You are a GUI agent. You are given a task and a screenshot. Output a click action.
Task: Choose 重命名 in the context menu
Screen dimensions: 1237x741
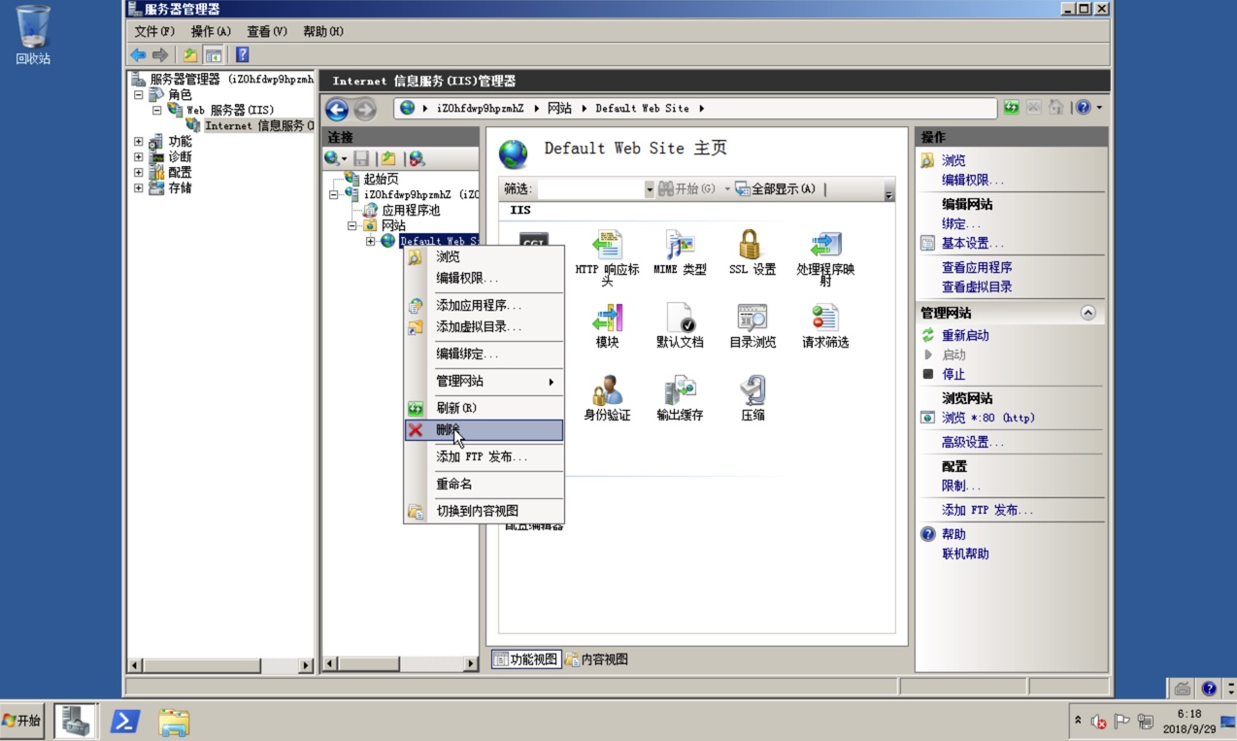click(x=485, y=484)
